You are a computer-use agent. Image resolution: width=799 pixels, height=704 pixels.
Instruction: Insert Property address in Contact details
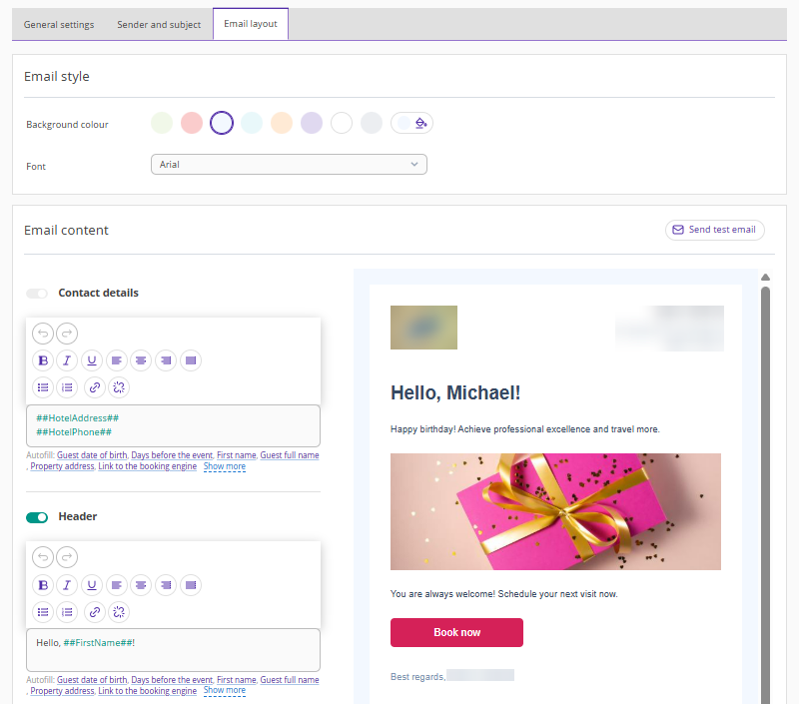(62, 466)
